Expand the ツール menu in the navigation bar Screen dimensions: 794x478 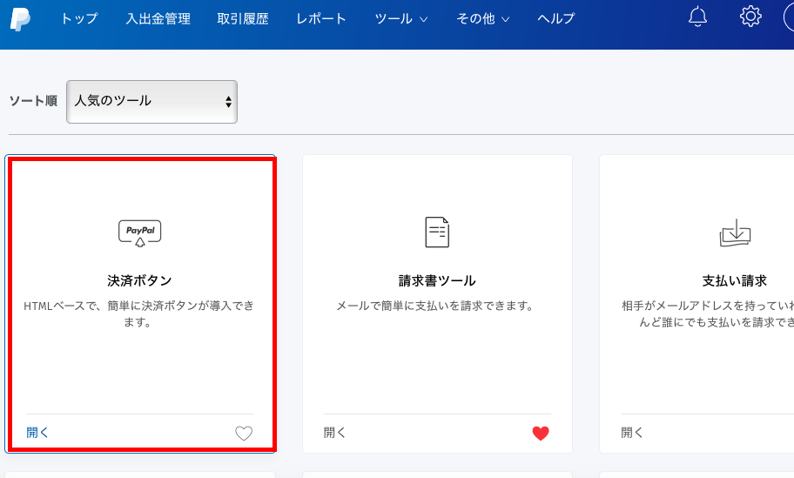tap(401, 18)
